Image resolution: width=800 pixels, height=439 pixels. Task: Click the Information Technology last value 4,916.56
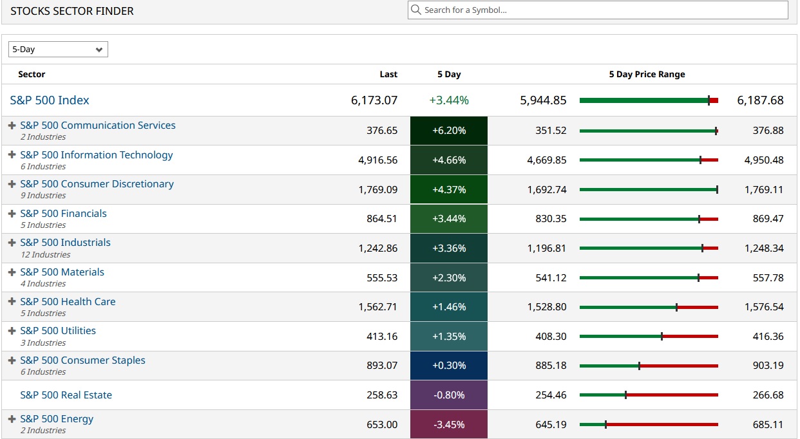point(378,160)
